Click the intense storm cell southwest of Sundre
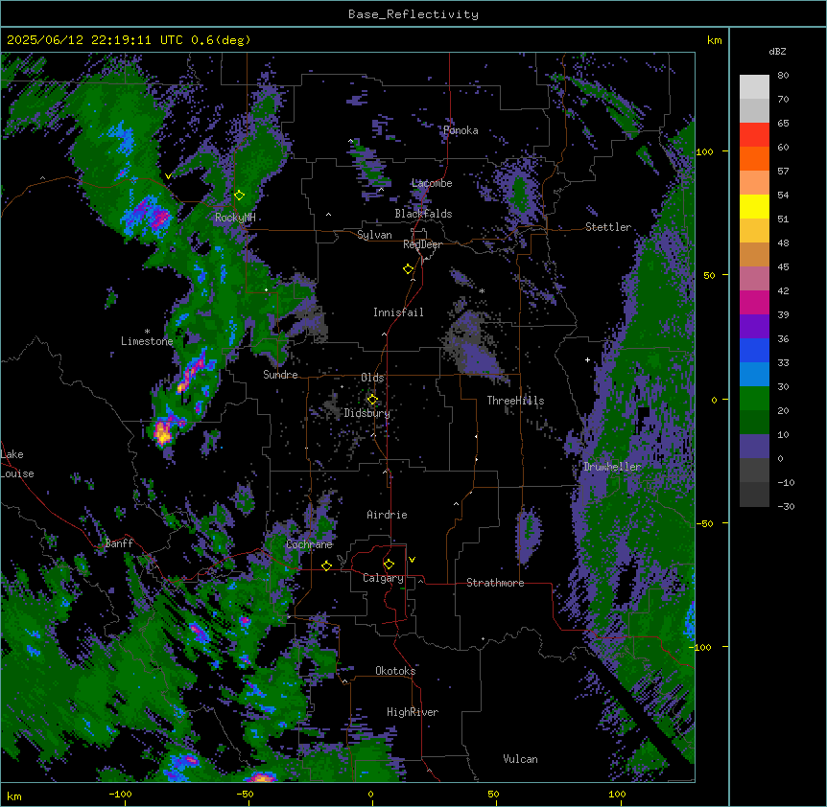This screenshot has height=807, width=827. click(x=163, y=432)
